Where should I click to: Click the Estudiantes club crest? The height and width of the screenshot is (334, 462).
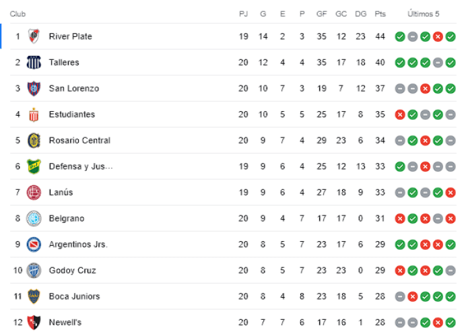(34, 114)
